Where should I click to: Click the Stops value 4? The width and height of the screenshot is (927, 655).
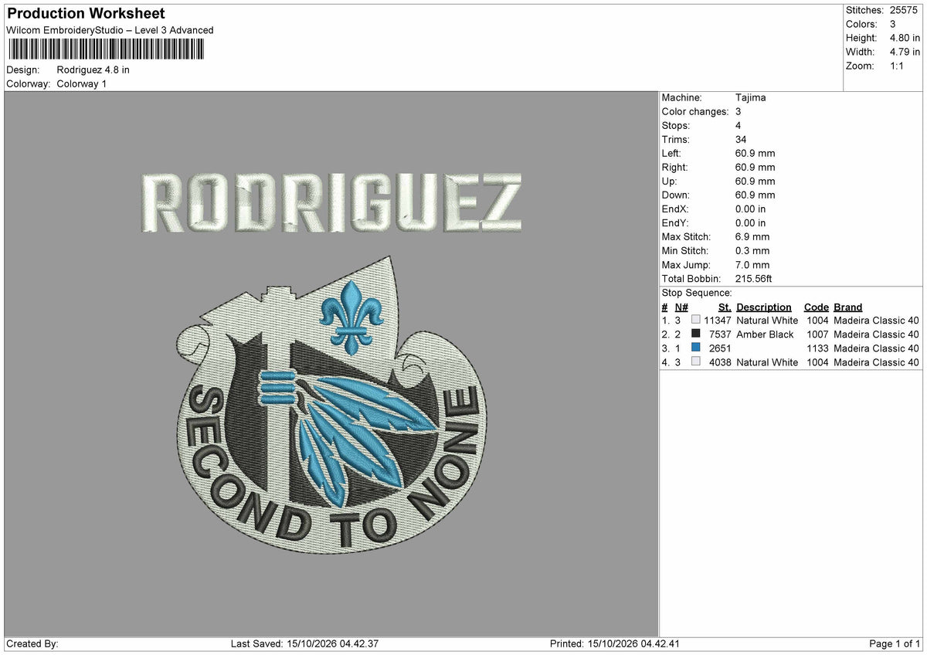[739, 126]
